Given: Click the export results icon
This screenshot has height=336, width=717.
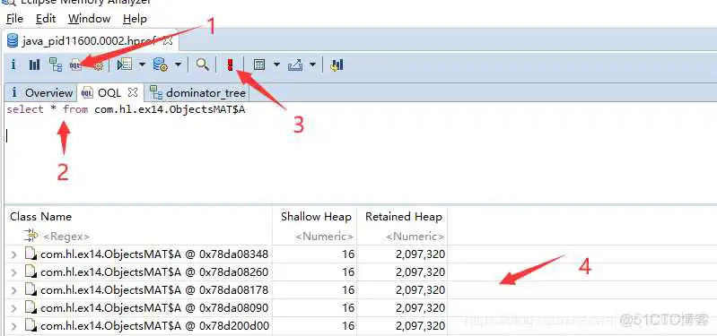Looking at the screenshot, I should 295,65.
